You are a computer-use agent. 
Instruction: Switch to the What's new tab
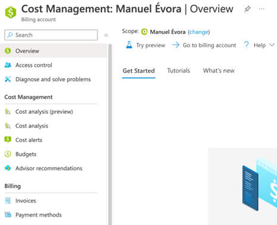(x=219, y=71)
